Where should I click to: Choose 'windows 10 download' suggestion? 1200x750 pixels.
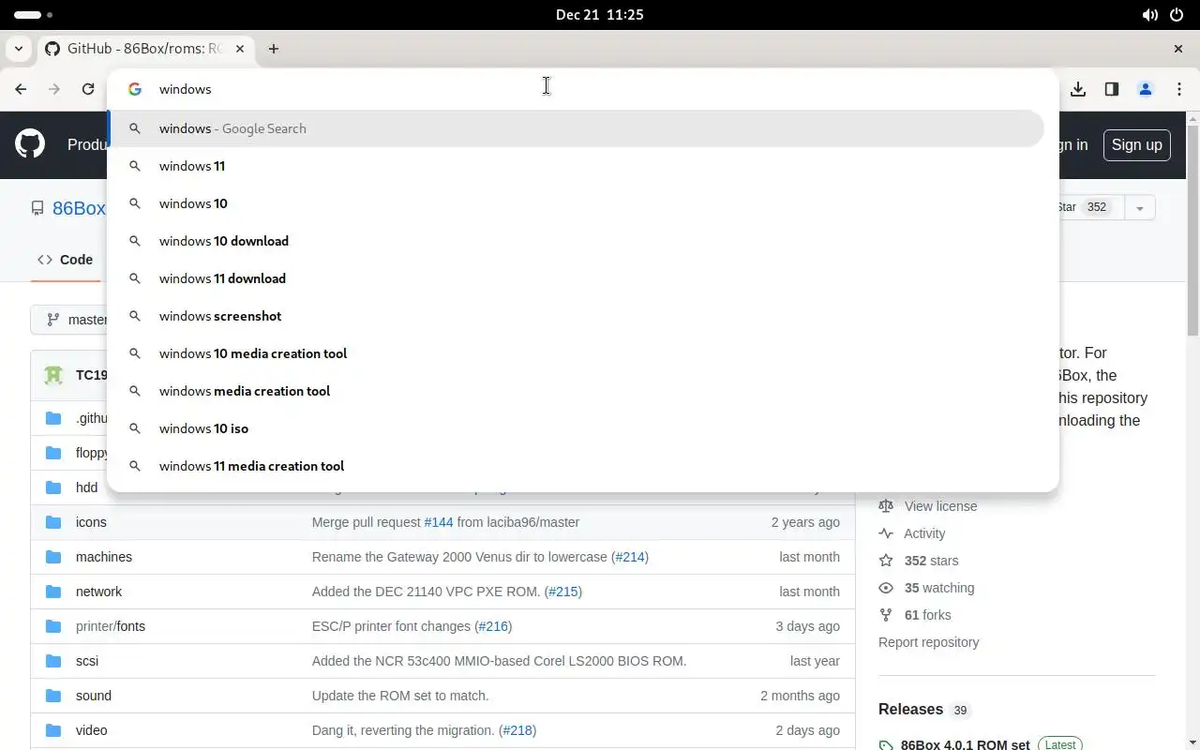(x=577, y=241)
